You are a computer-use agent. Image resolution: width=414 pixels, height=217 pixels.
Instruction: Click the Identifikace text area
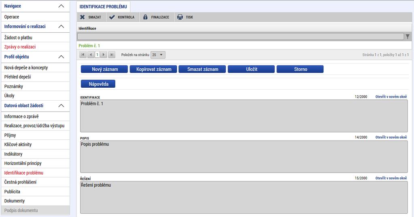[244, 116]
